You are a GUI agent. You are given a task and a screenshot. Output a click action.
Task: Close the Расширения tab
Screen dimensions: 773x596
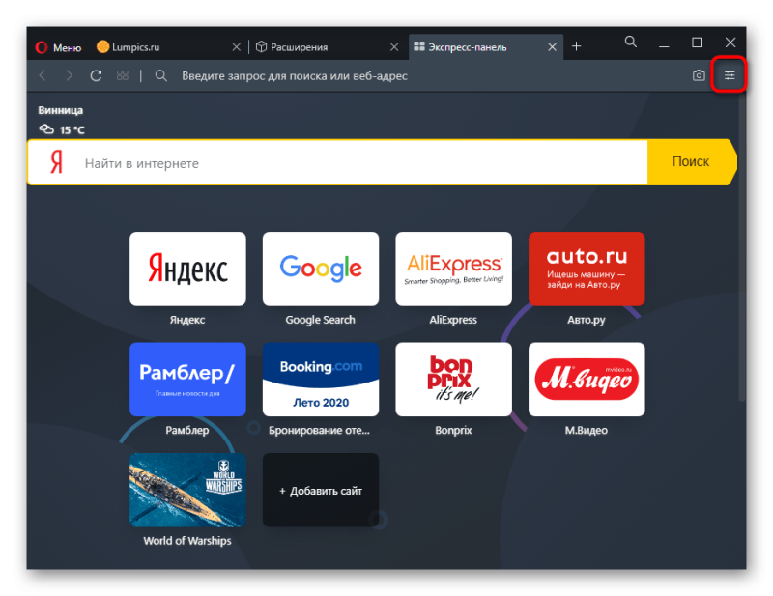click(394, 47)
